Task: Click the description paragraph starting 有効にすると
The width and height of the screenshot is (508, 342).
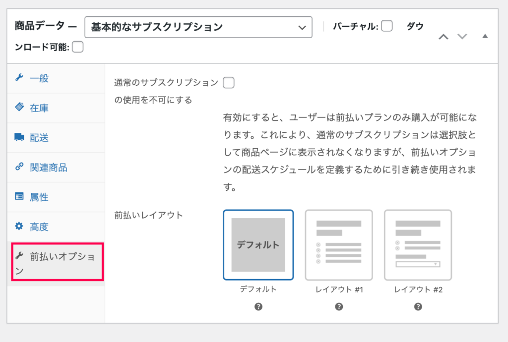Action: [x=350, y=152]
